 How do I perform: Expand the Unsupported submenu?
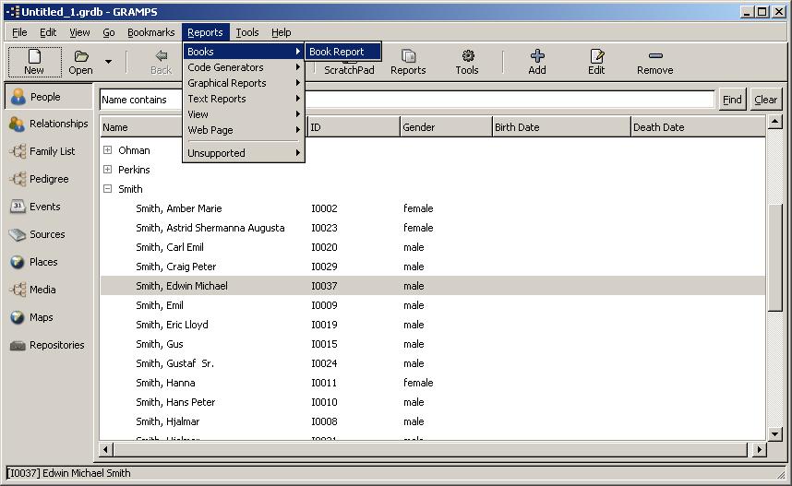[x=244, y=153]
